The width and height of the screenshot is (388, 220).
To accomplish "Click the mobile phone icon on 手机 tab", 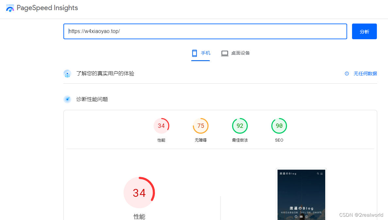I will pos(195,53).
